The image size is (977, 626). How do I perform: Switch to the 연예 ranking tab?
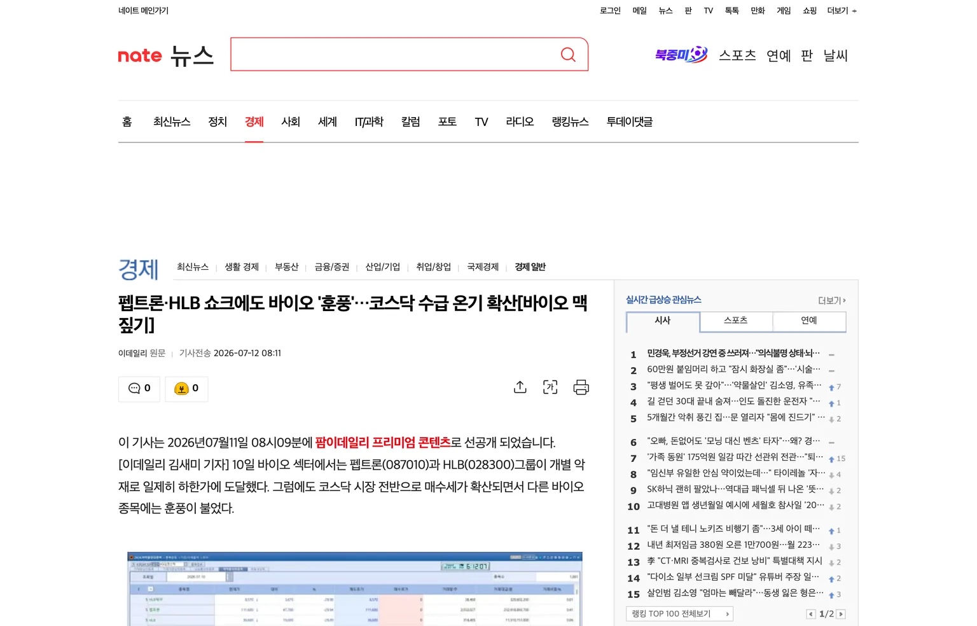809,321
